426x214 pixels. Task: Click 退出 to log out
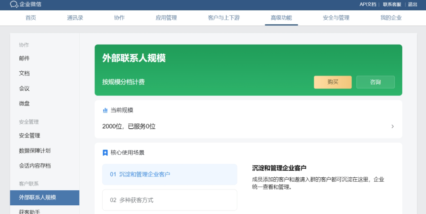413,4
